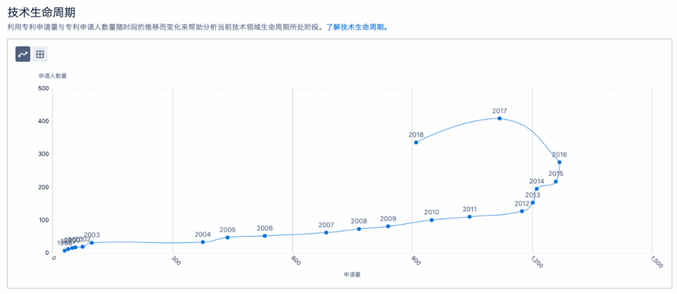
Task: Switch to the line chart view icon
Action: coord(23,55)
